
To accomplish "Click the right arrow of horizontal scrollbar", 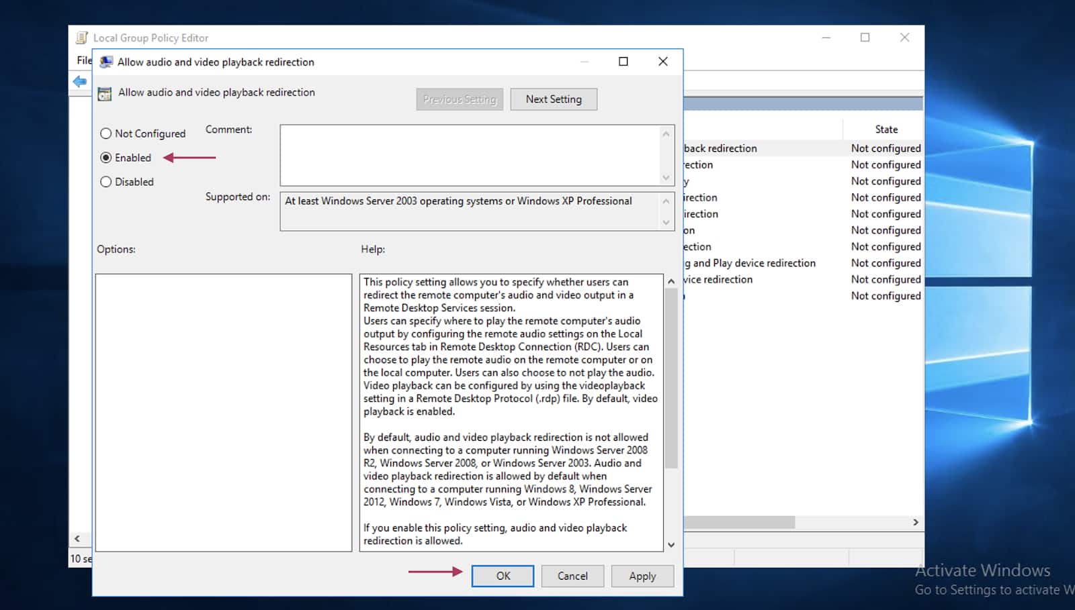I will 916,522.
